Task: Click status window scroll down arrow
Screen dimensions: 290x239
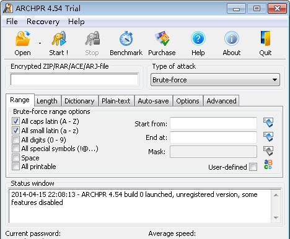Action: pyautogui.click(x=276, y=217)
